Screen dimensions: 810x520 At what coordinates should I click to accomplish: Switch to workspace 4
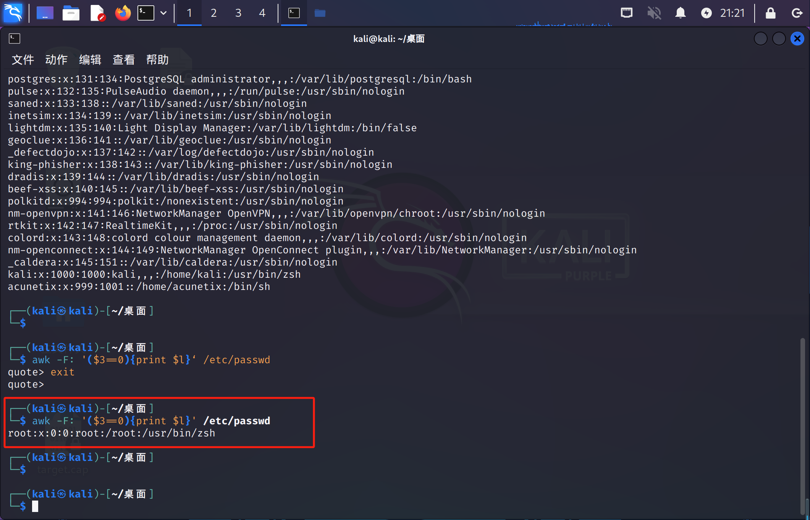click(262, 13)
